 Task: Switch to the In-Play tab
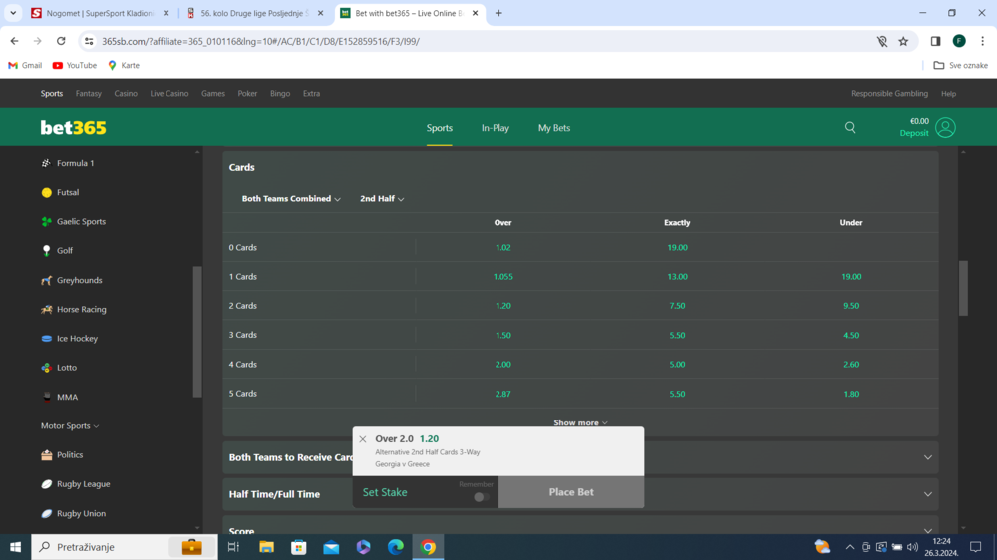coord(495,128)
